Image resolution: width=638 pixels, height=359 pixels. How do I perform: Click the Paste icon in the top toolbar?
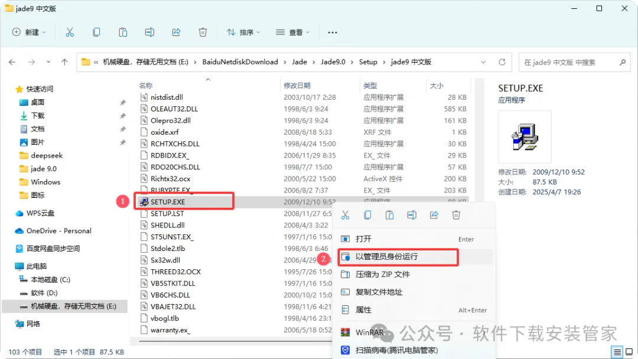click(123, 32)
